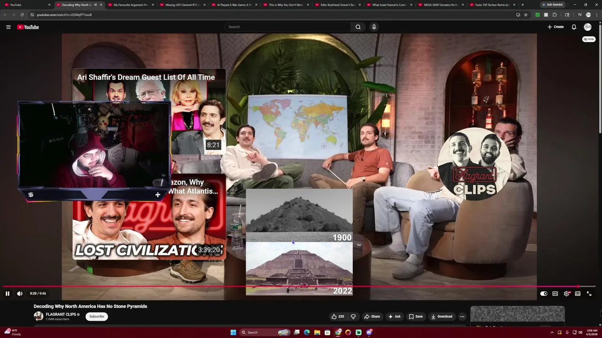Screen dimensions: 602x338
Task: Click the Ask button under video
Action: (394, 316)
